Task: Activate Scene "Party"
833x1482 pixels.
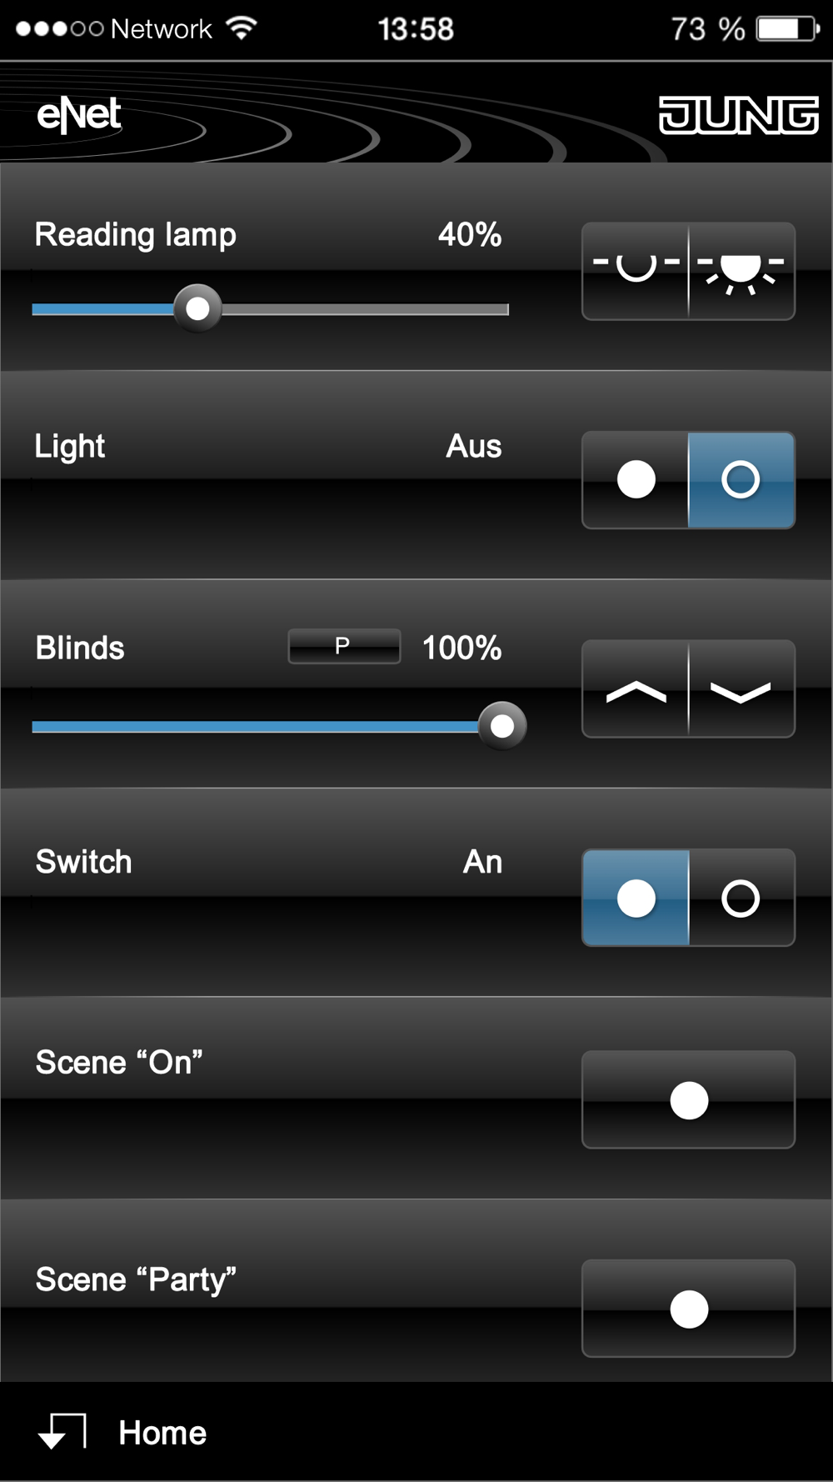Action: 688,1309
